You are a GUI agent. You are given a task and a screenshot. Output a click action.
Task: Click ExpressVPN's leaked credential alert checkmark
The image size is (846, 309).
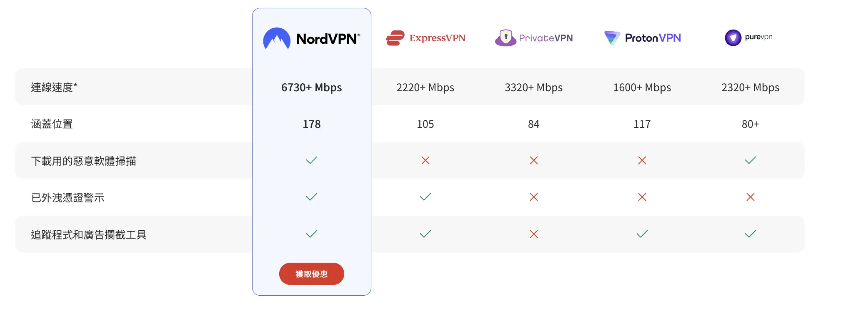pos(426,197)
